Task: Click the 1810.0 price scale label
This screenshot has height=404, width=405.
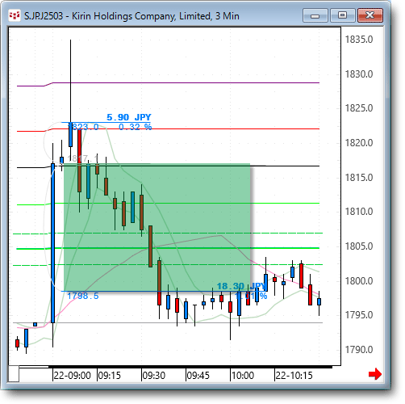Action: [359, 212]
